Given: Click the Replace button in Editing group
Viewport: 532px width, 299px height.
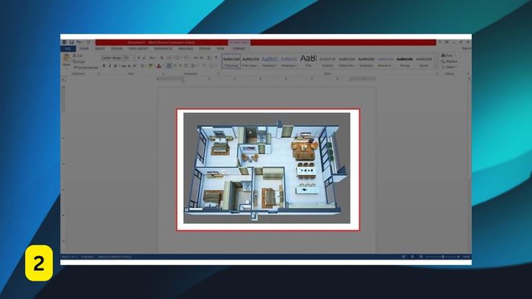Looking at the screenshot, I should (449, 61).
